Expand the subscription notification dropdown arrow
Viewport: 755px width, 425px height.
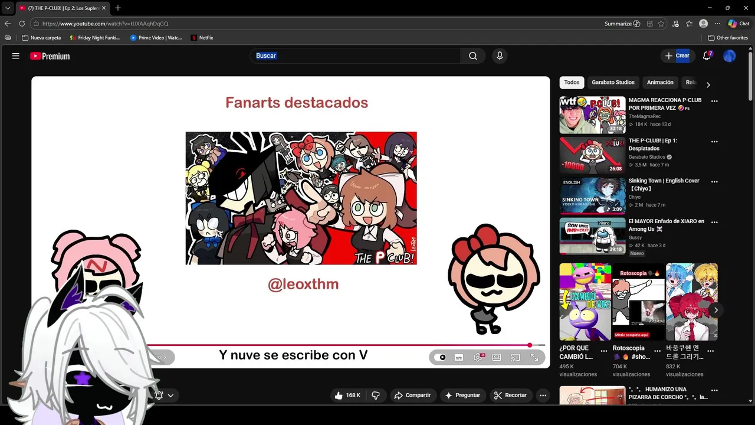(170, 395)
